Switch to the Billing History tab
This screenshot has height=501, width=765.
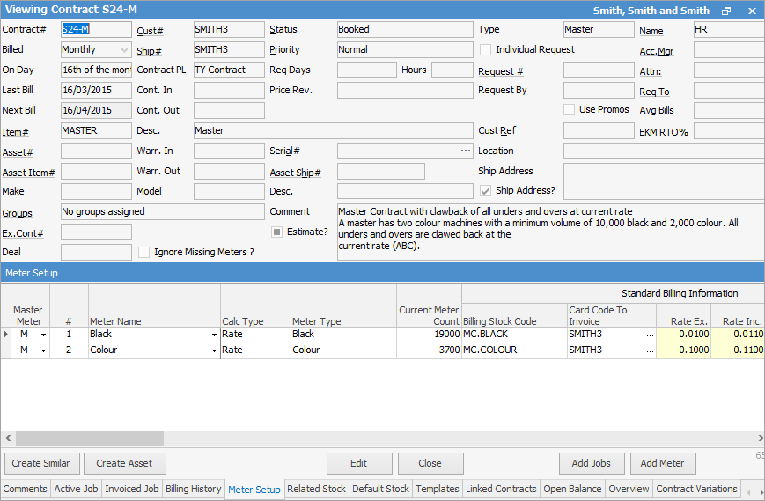coord(194,489)
